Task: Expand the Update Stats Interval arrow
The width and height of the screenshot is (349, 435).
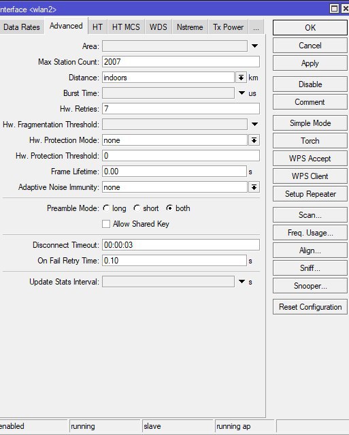Action: coord(242,282)
